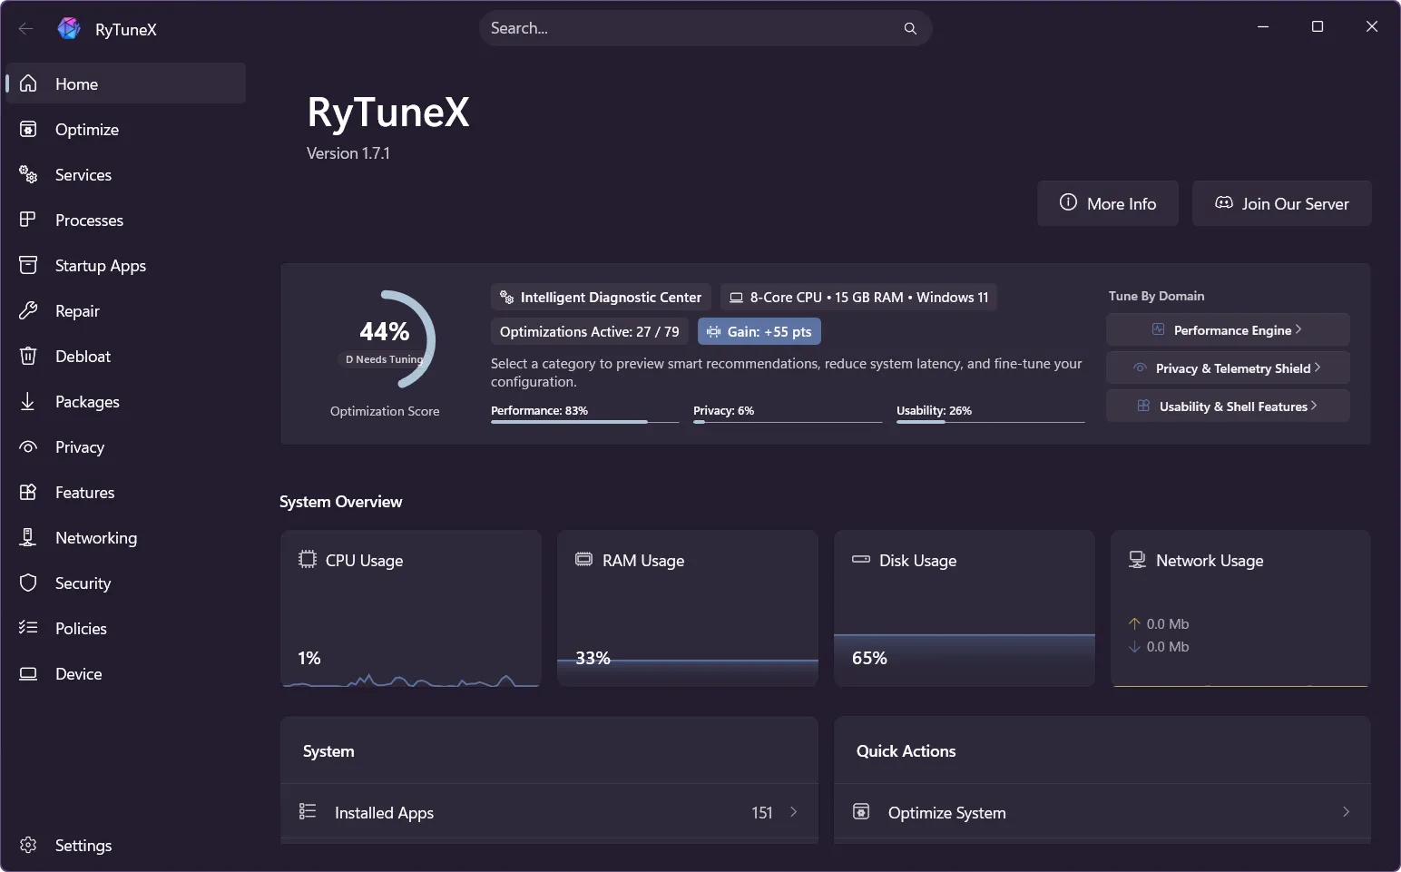Image resolution: width=1401 pixels, height=872 pixels.
Task: Open the Packages page
Action: click(126, 401)
